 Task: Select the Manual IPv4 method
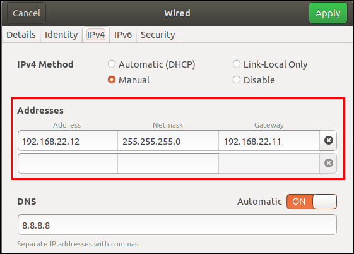point(129,80)
